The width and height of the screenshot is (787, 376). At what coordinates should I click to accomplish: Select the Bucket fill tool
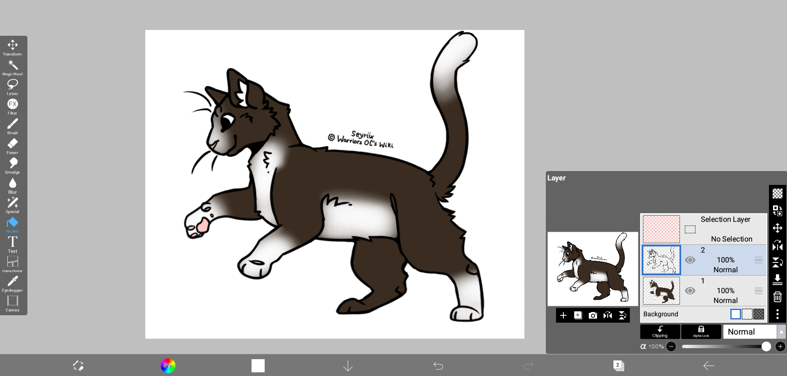point(13,225)
